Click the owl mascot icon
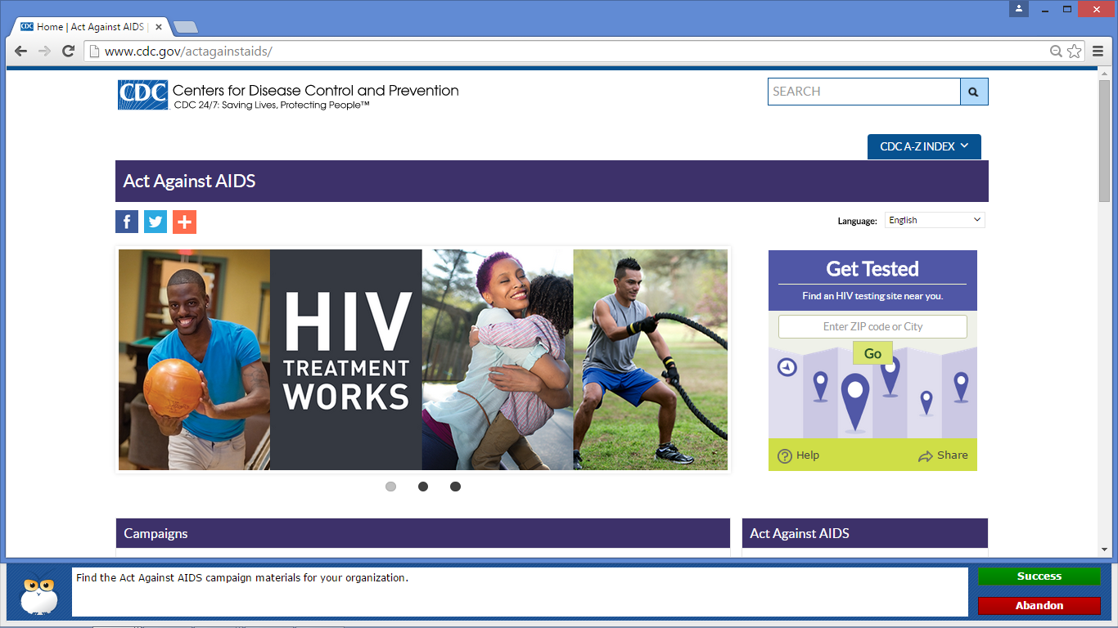The image size is (1118, 628). (38, 595)
